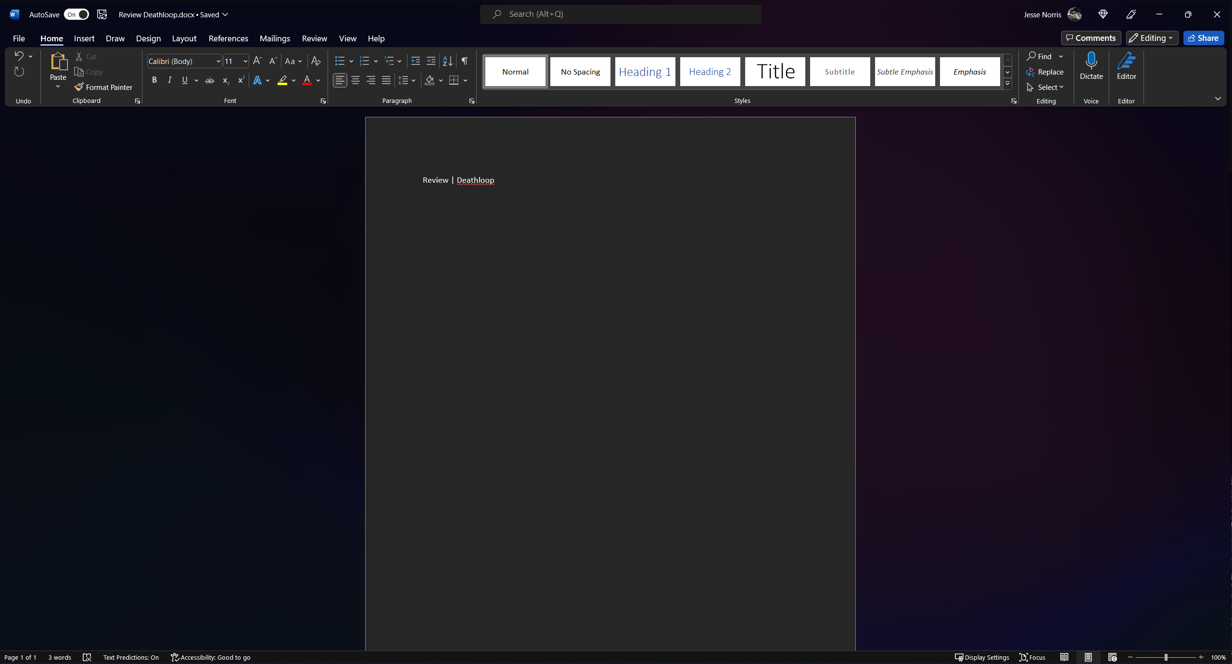Switch to the Insert tab
Image resolution: width=1232 pixels, height=664 pixels.
84,38
